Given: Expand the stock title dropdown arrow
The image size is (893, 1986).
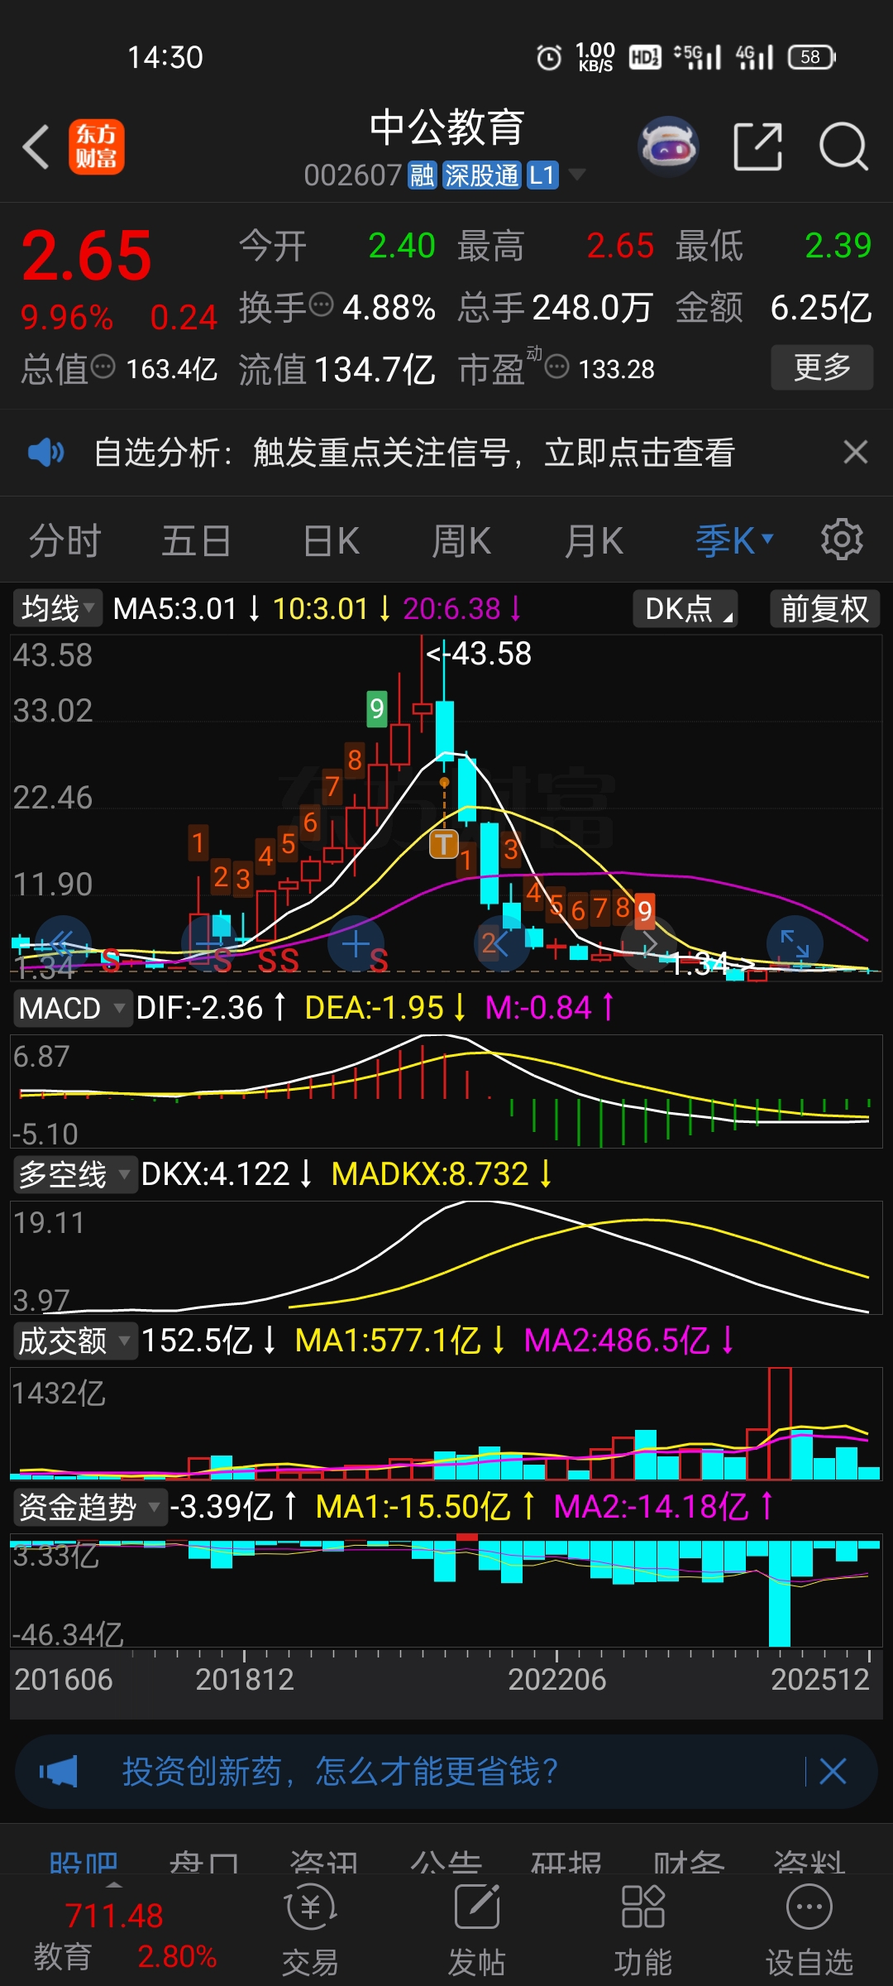Looking at the screenshot, I should [x=577, y=175].
